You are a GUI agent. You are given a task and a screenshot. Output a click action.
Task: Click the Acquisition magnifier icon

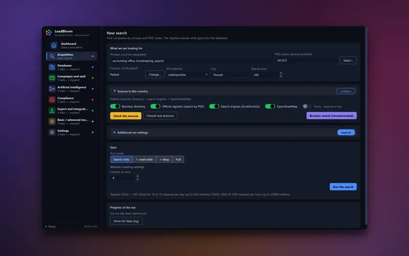52,56
